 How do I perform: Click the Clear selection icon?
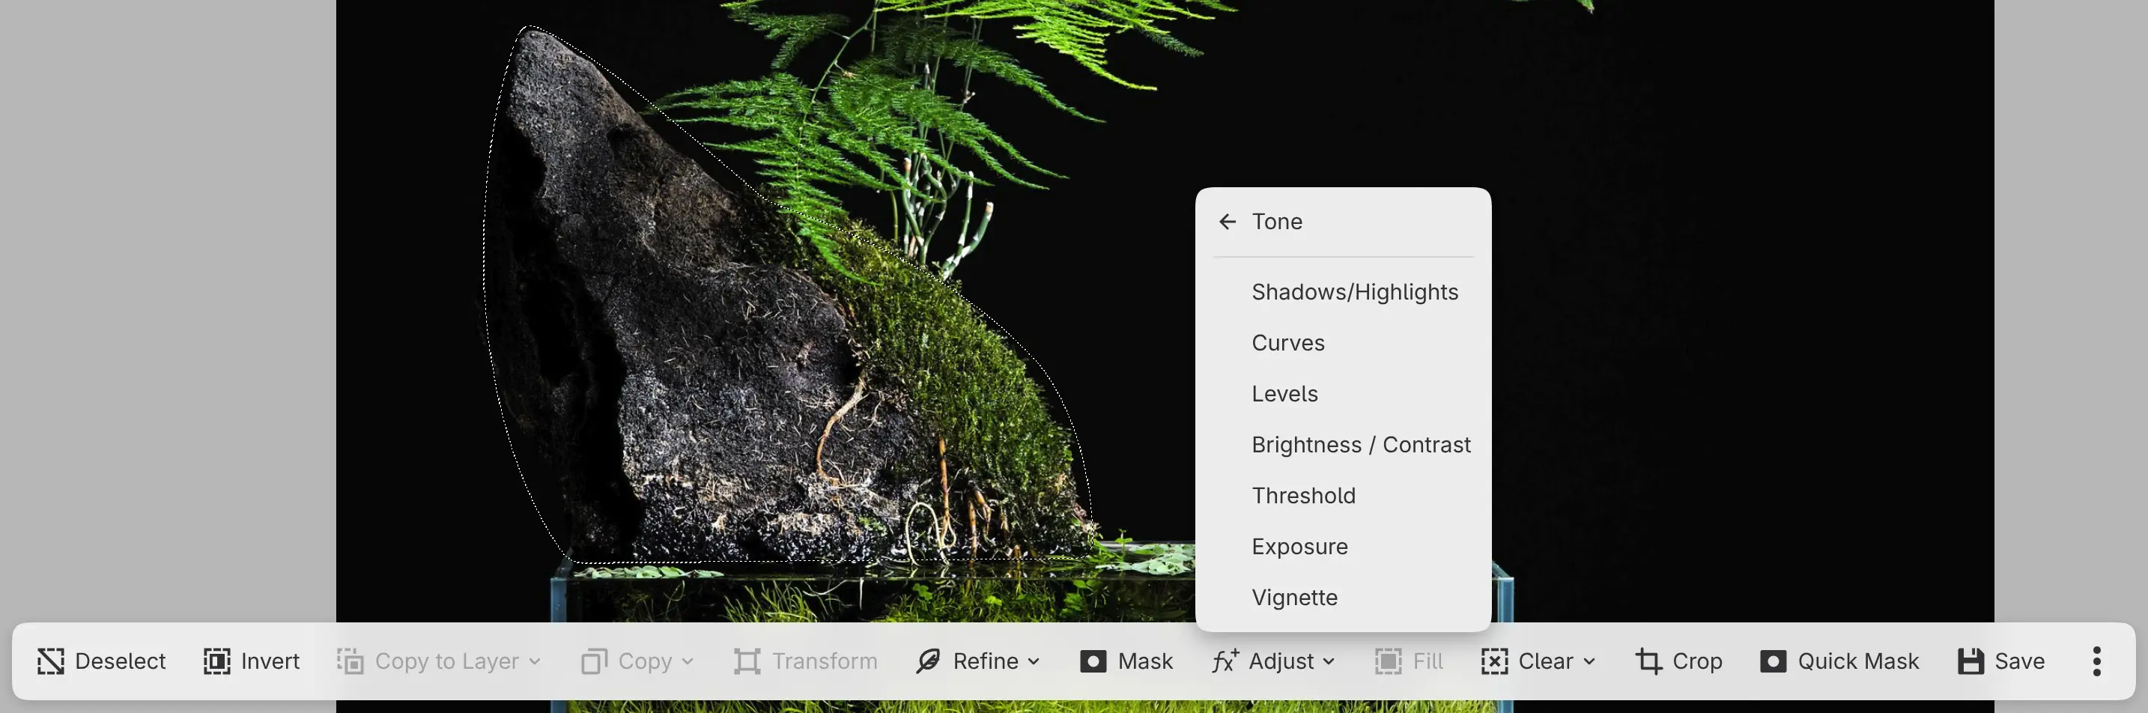(x=1494, y=661)
